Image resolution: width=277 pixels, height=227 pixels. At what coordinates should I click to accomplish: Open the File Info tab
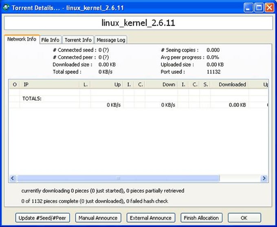(51, 40)
